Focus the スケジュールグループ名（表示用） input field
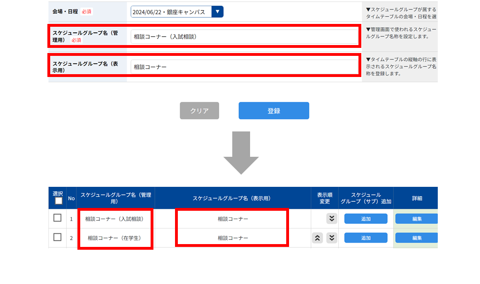 tap(244, 67)
